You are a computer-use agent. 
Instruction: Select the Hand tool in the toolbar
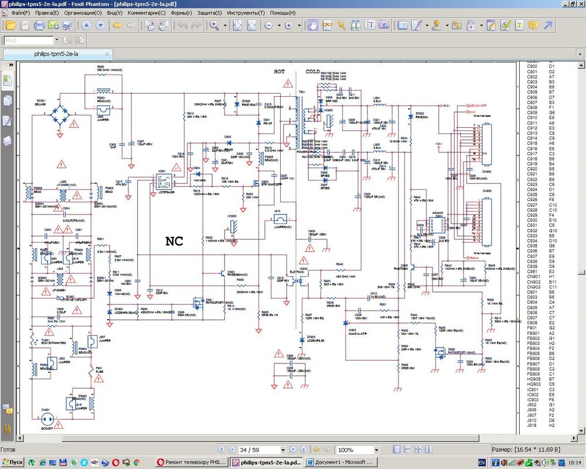pos(314,25)
